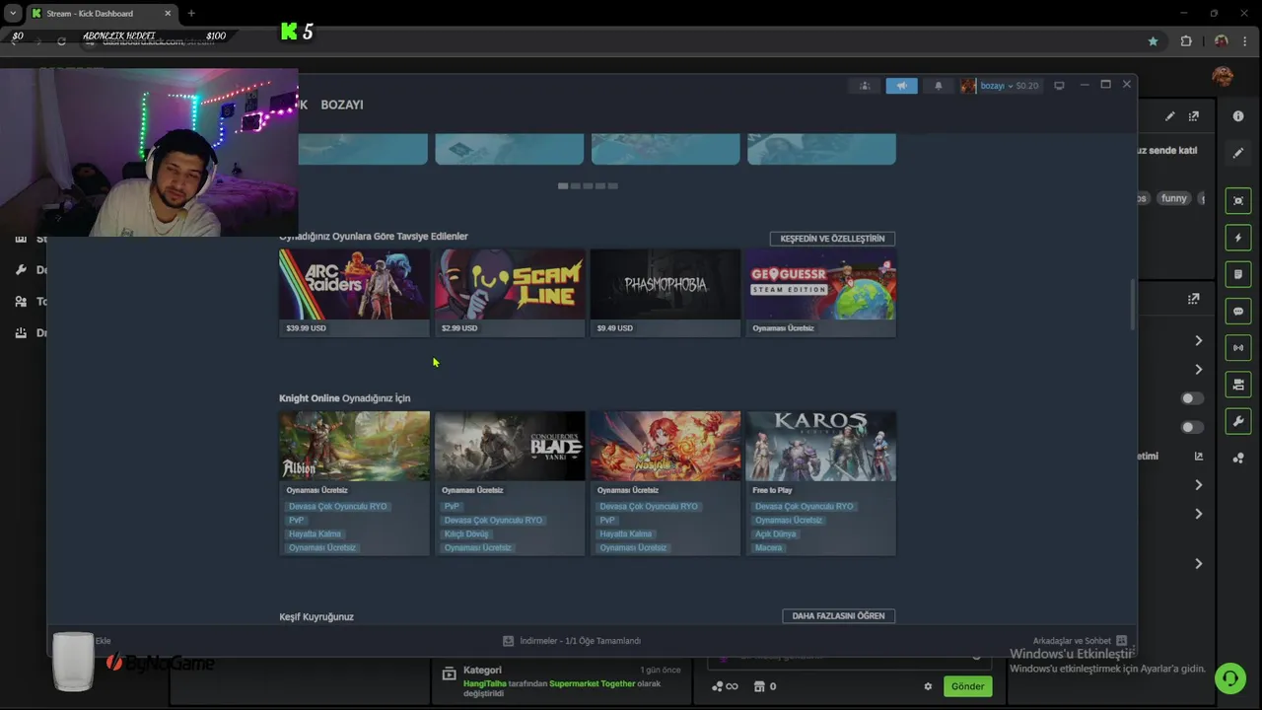Expand the second chevron row in Kick panel

(x=1199, y=369)
